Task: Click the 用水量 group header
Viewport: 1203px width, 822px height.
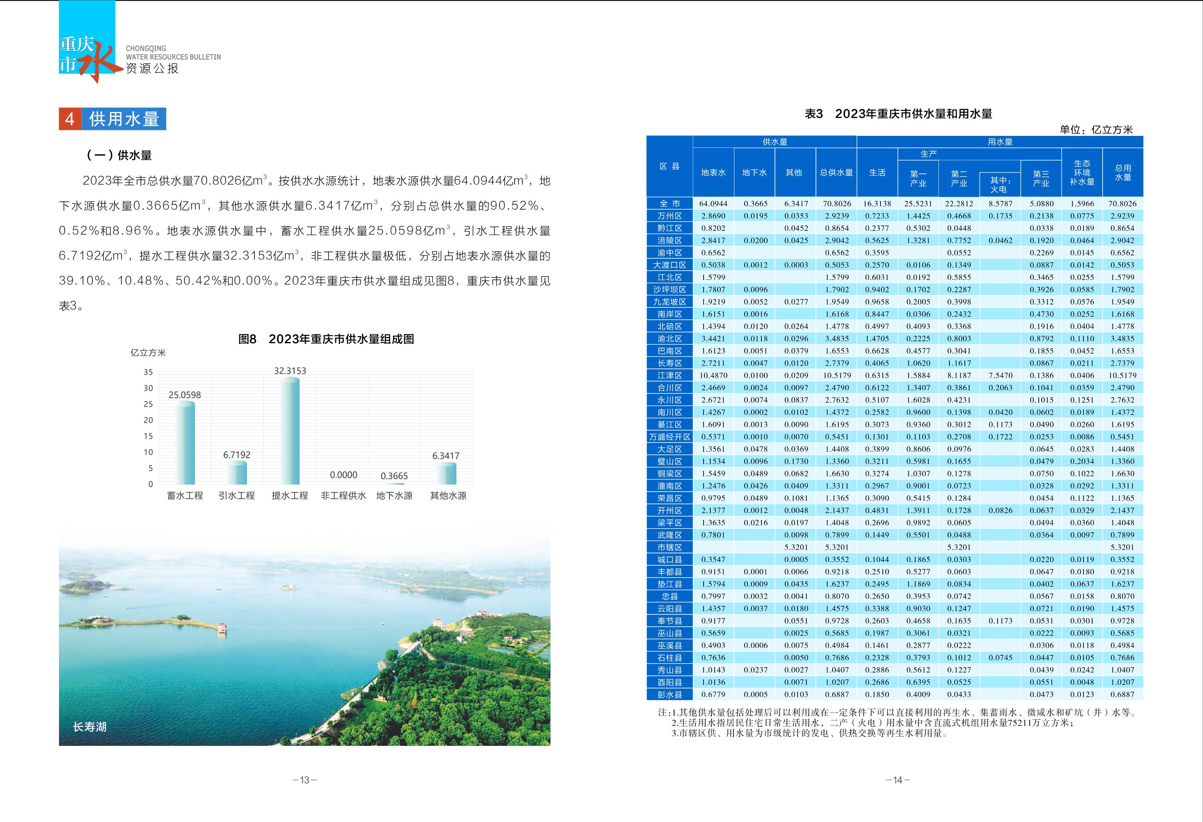Action: click(x=1000, y=142)
